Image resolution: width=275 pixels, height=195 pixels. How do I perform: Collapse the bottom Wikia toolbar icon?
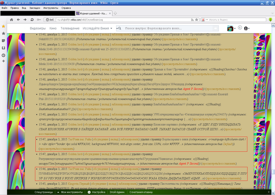coord(269,192)
